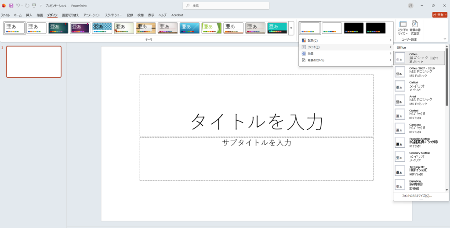This screenshot has width=450, height=228.
Task: Select the dark teal theme thumbnail
Action: coord(58,28)
